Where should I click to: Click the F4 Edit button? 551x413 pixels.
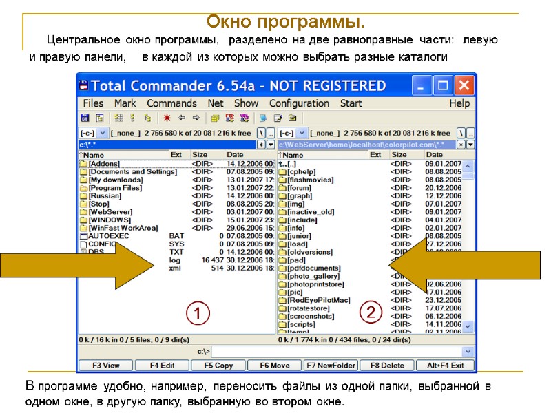coord(162,366)
